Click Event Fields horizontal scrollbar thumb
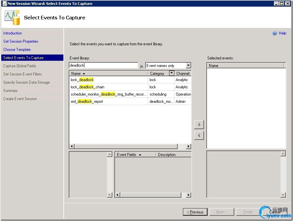Viewport: 293px width, 221px height. pos(151,195)
